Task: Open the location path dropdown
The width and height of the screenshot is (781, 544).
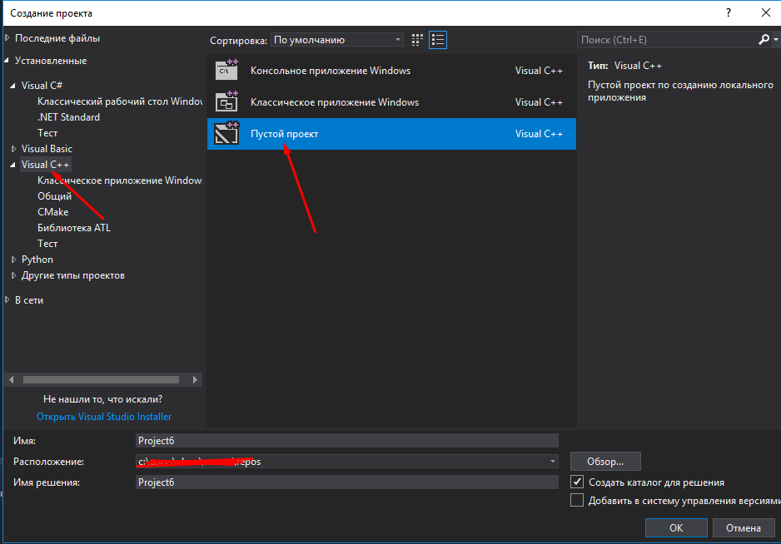Action: 553,462
